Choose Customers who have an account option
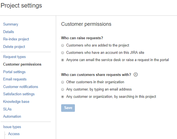 [x=63, y=52]
